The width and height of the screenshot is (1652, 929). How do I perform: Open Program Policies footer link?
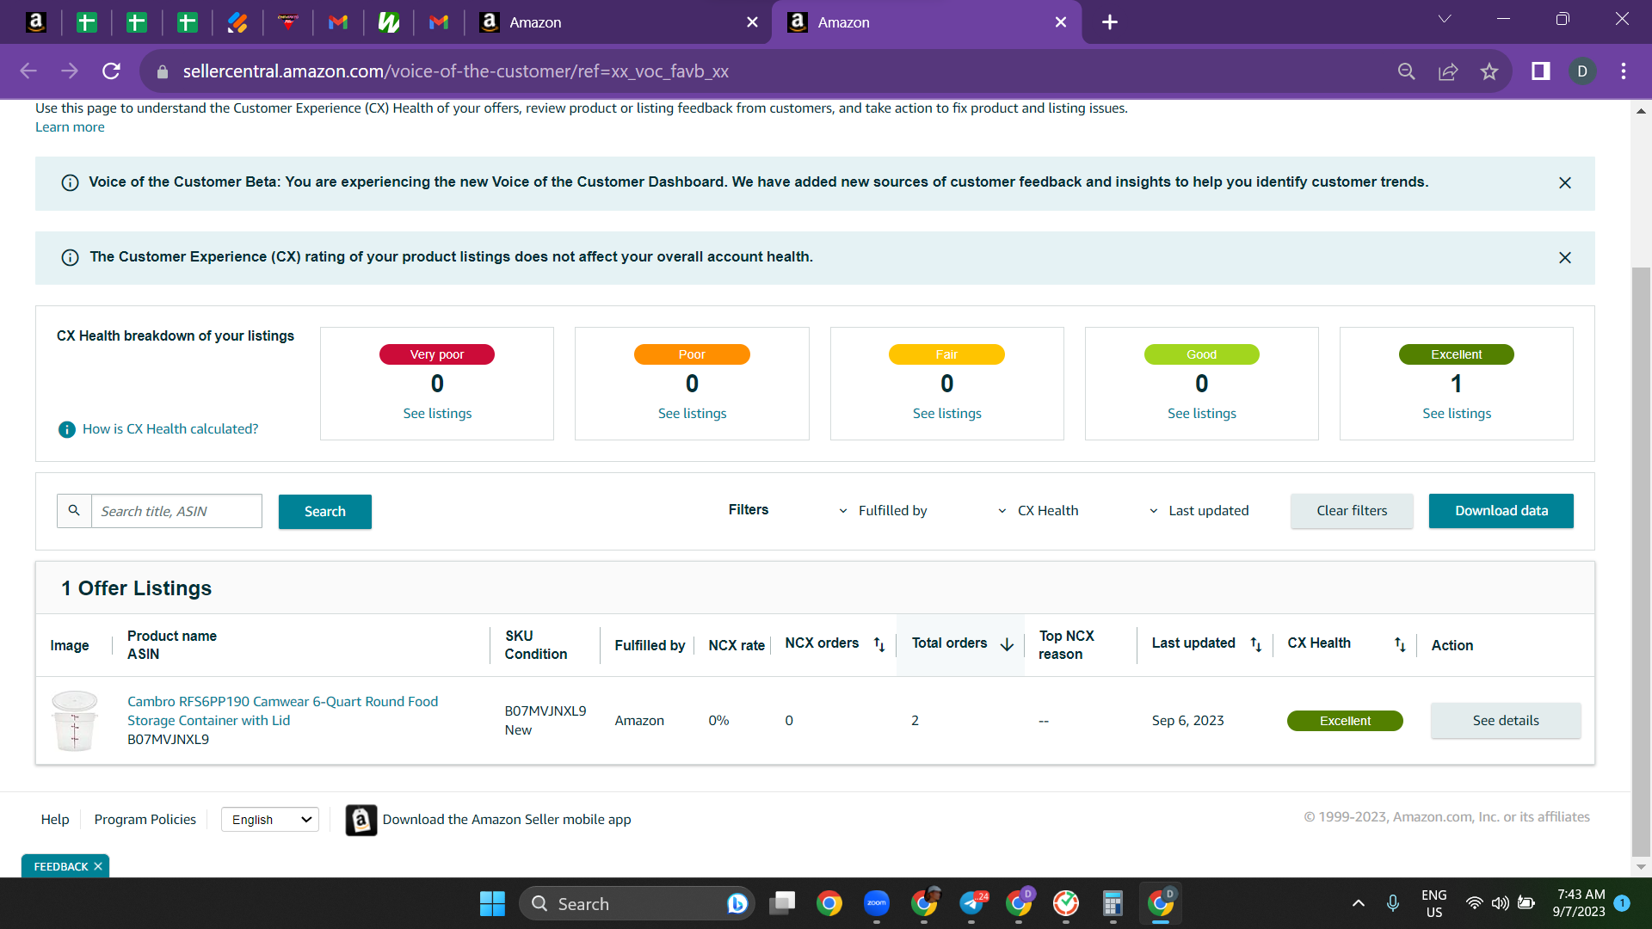point(145,820)
